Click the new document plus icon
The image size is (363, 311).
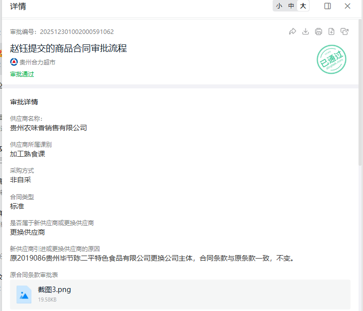[332, 31]
